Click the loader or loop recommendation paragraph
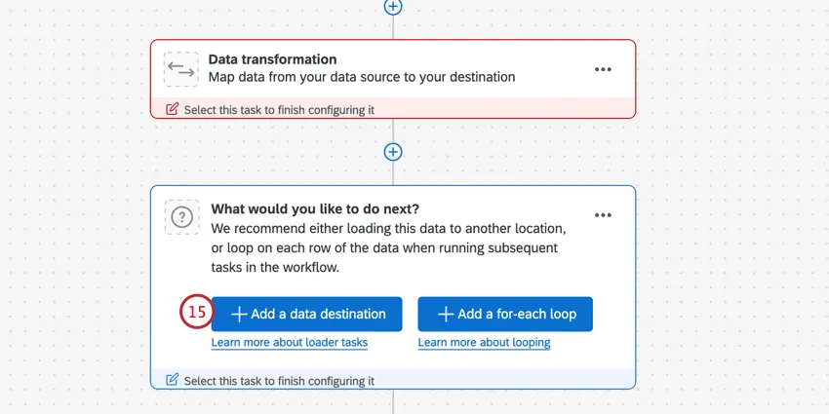The image size is (829, 414). coord(388,247)
